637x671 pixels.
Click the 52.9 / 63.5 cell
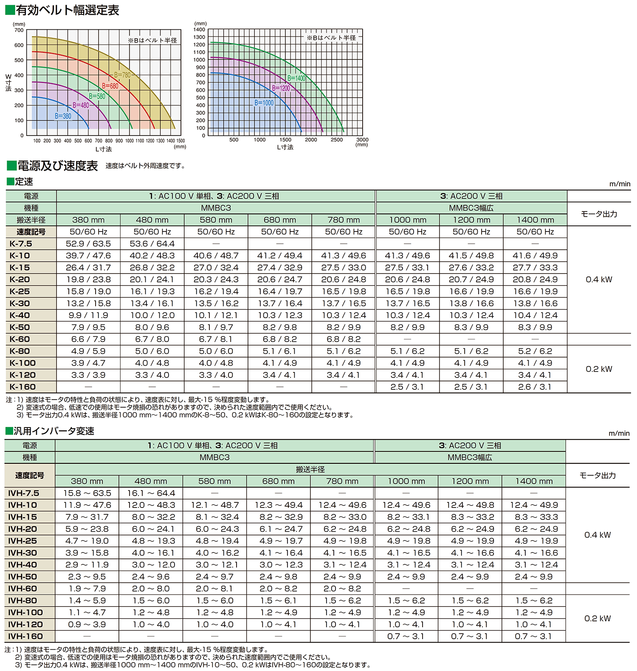coord(88,244)
